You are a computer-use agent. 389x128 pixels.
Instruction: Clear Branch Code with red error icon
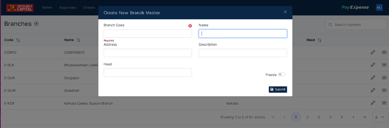click(x=190, y=26)
